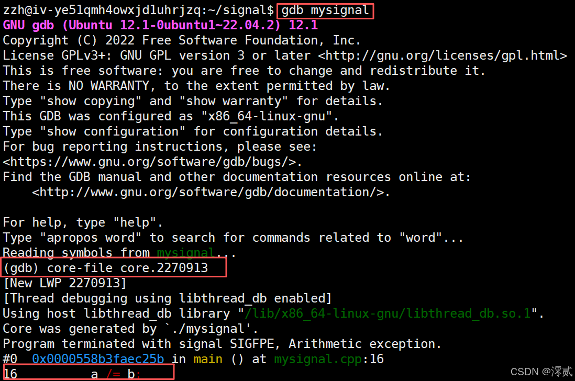This screenshot has height=381, width=575.
Task: Click the 'gdb mysignal' command text
Action: click(x=325, y=10)
